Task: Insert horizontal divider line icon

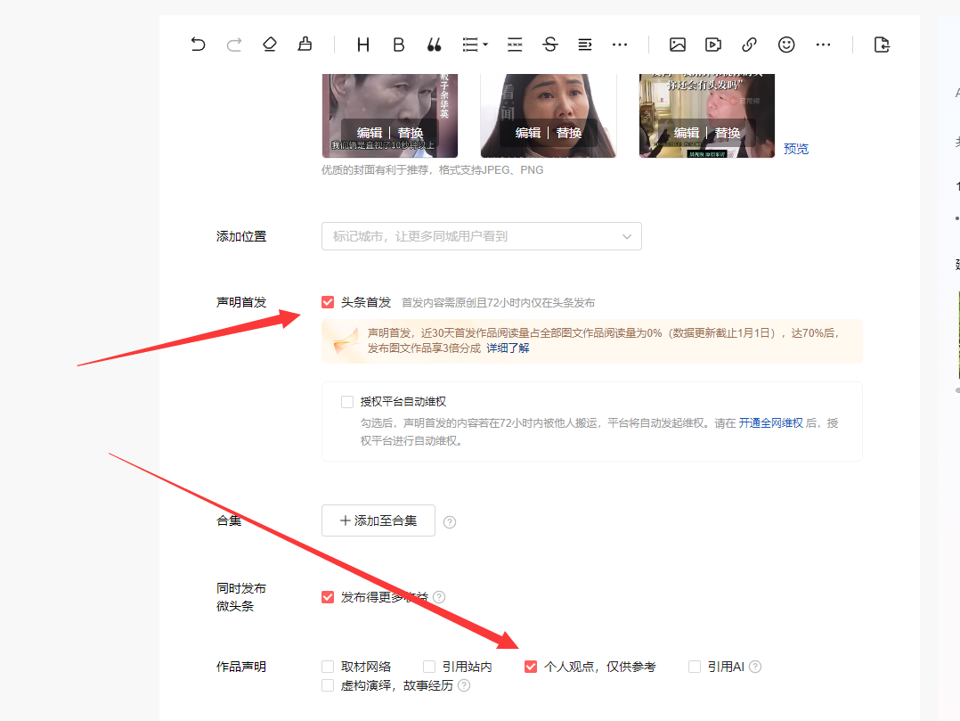Action: [515, 44]
